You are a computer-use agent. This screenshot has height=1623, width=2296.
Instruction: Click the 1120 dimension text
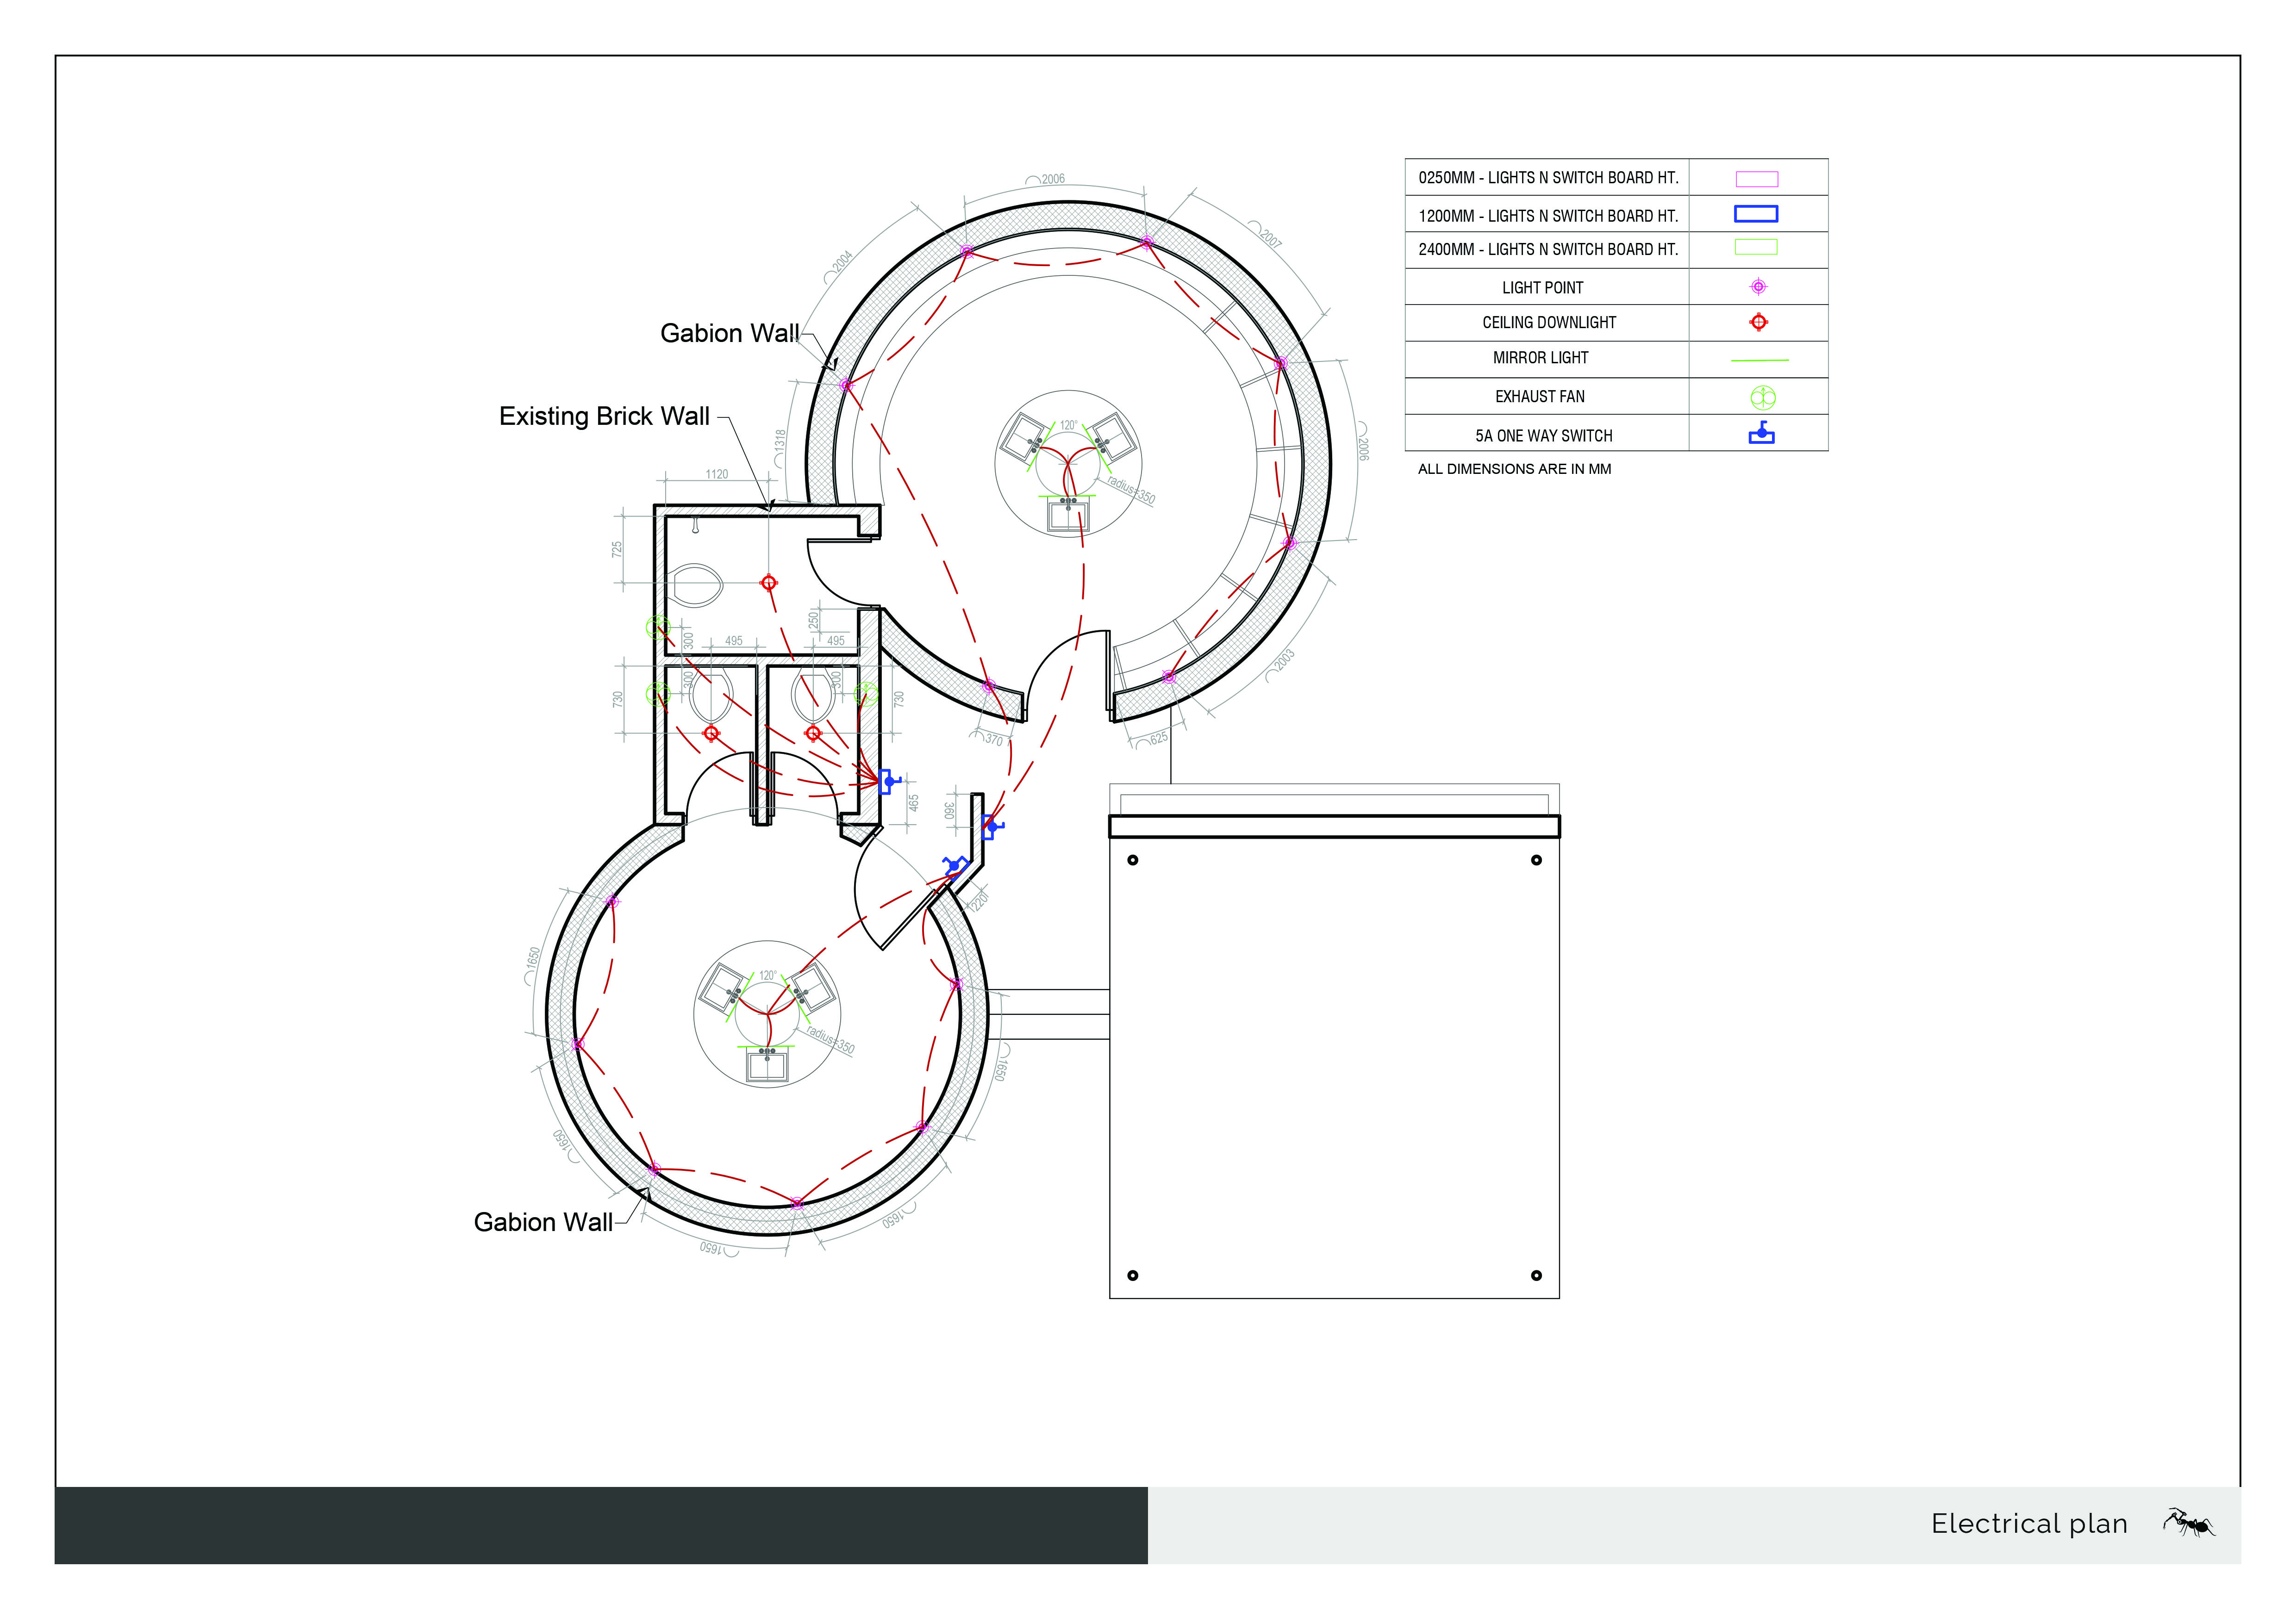point(717,474)
